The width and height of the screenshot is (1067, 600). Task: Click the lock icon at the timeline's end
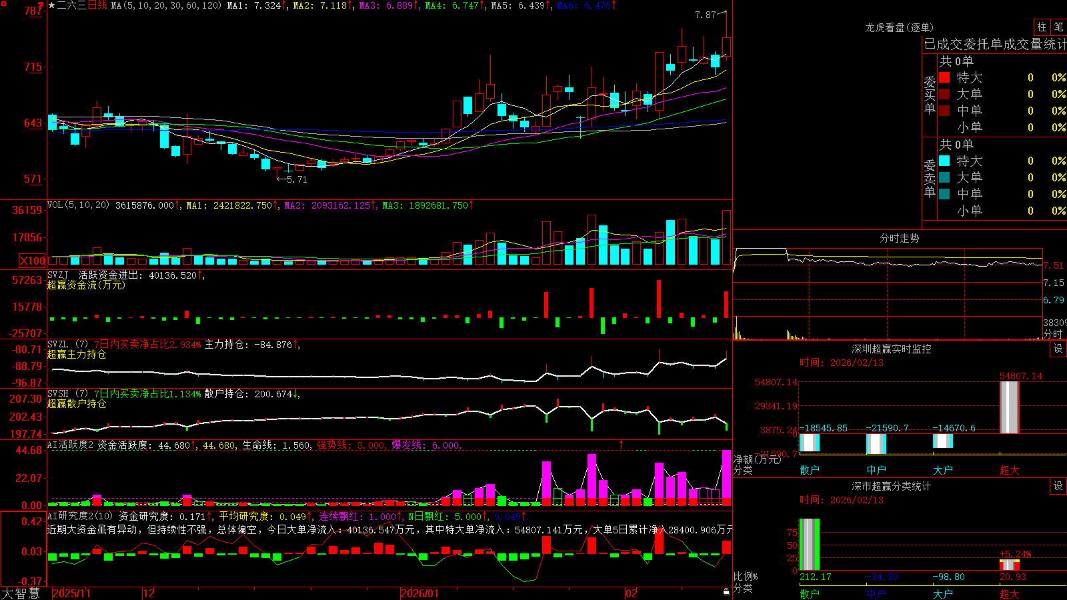(727, 592)
